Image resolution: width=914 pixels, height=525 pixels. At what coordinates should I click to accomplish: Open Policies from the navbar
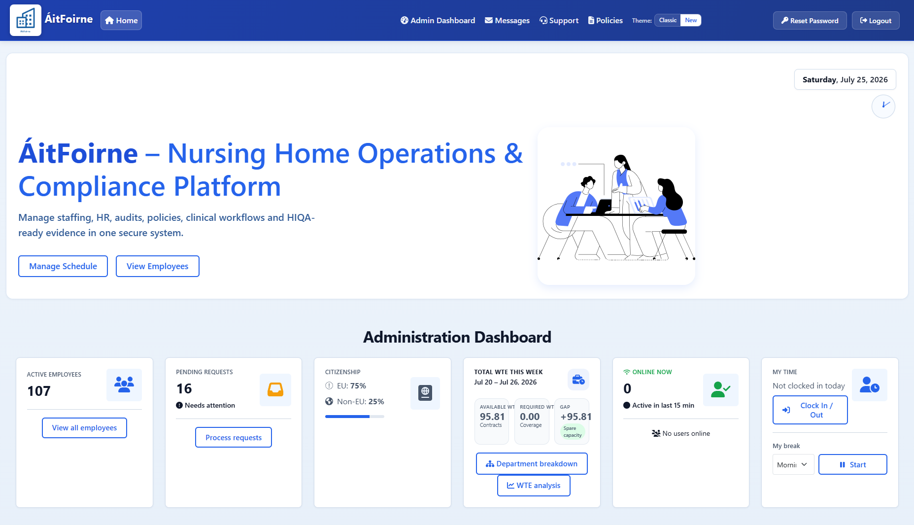click(605, 20)
